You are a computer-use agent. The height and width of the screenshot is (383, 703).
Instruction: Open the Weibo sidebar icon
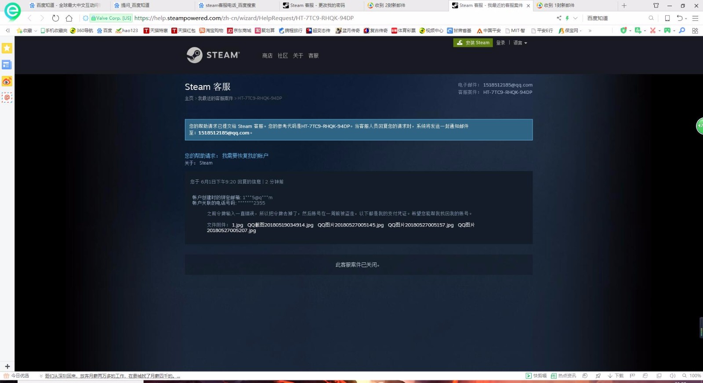coord(7,81)
